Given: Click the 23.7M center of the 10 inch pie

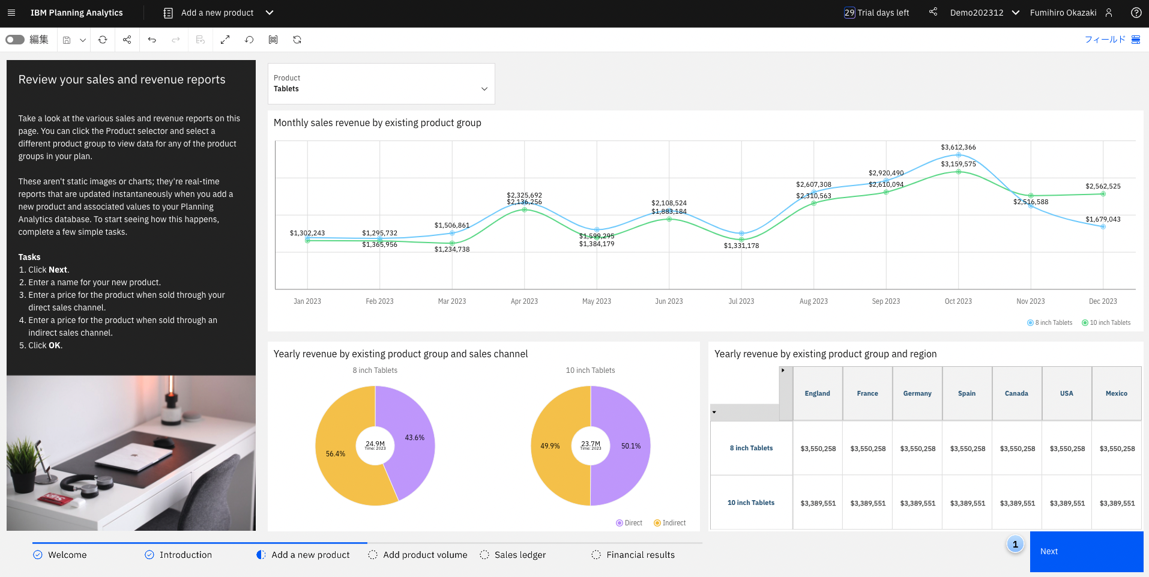Looking at the screenshot, I should [x=591, y=446].
